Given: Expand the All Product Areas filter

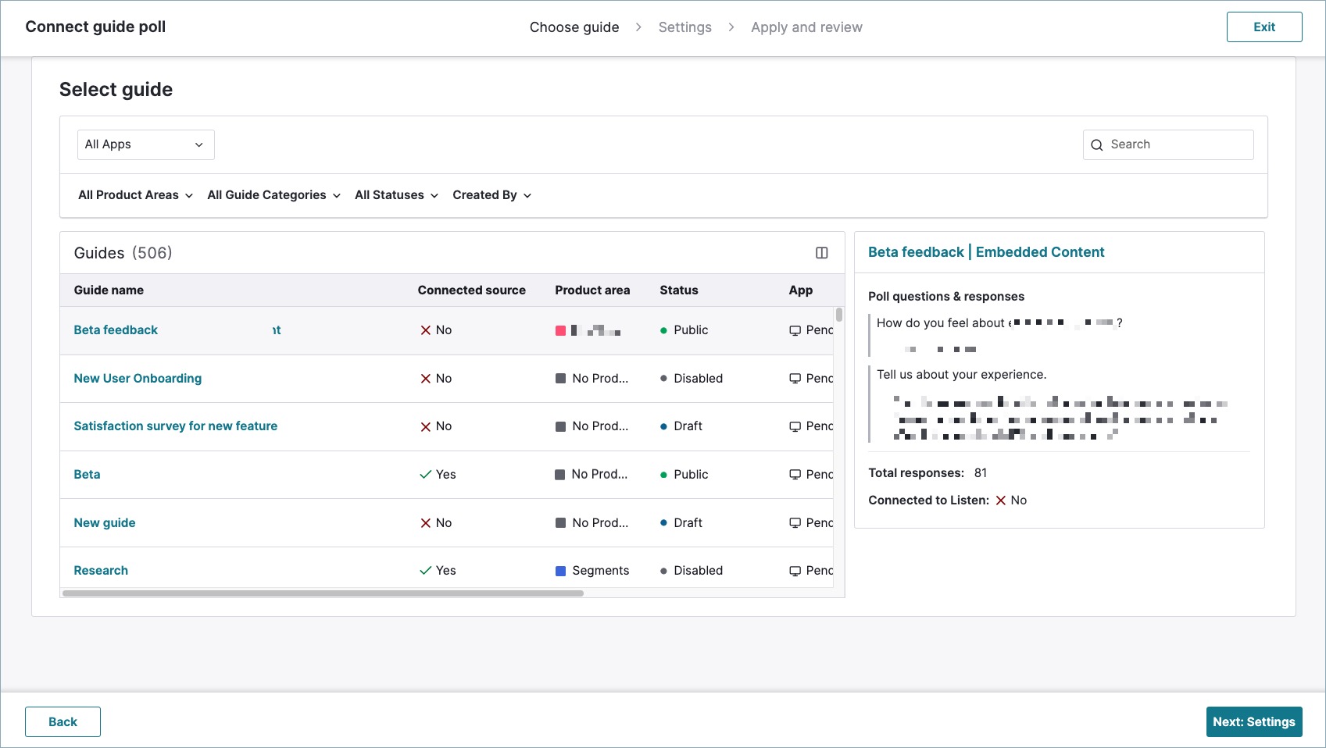Looking at the screenshot, I should (x=135, y=195).
